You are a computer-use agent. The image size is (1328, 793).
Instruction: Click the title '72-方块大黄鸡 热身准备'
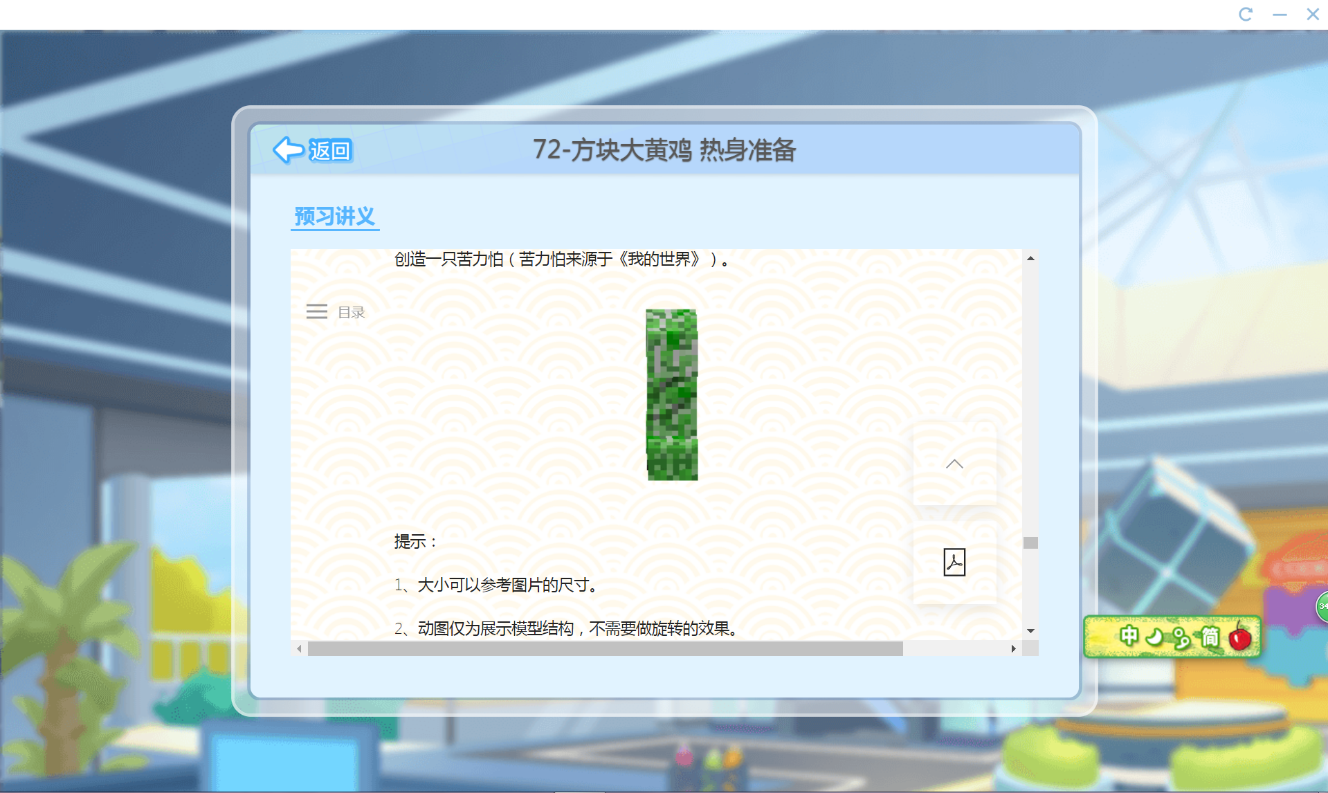[664, 149]
